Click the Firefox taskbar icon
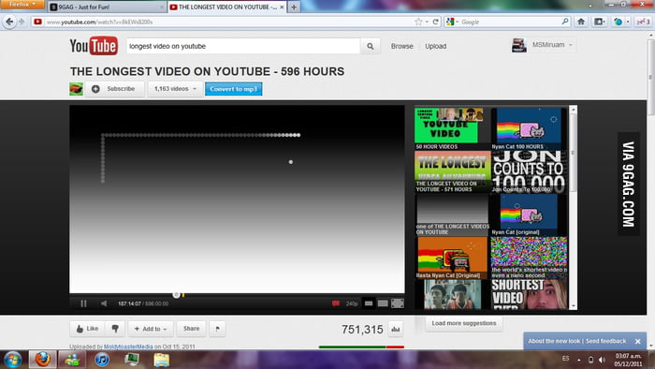The image size is (655, 369). click(42, 360)
